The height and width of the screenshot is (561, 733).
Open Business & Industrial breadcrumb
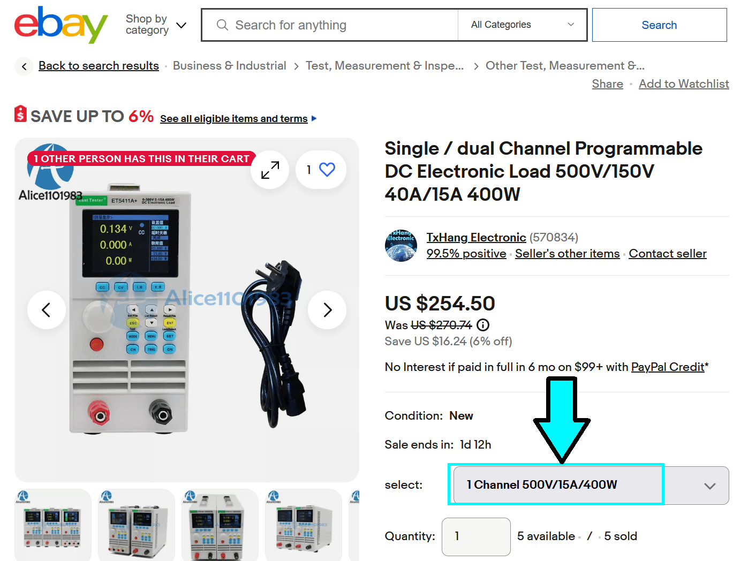[x=230, y=66]
